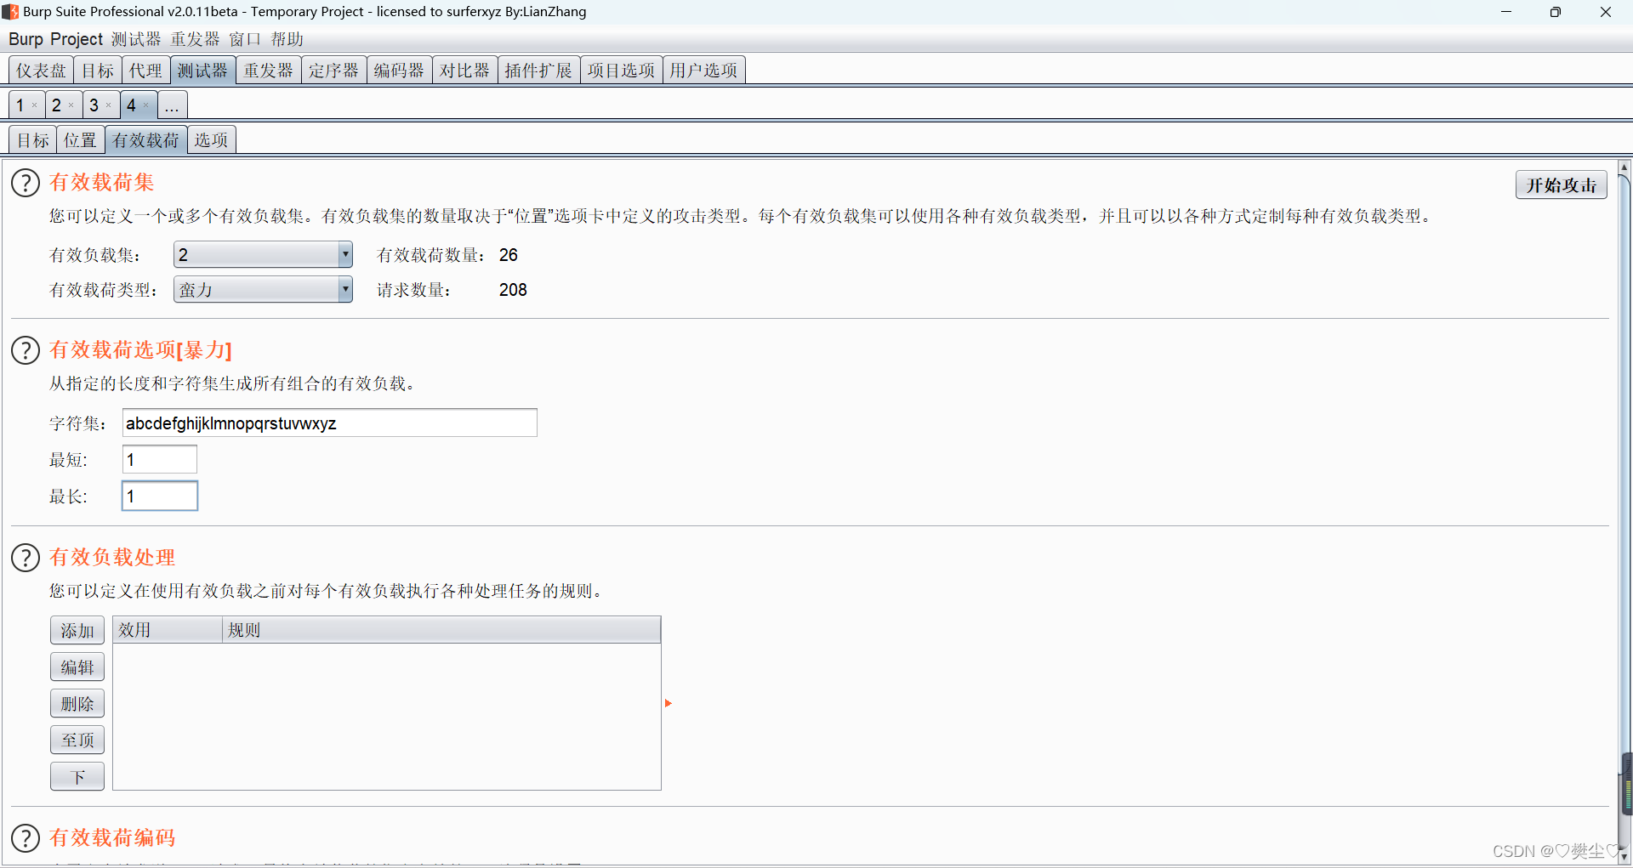
Task: Select Intruder attack tab 2
Action: click(x=56, y=105)
